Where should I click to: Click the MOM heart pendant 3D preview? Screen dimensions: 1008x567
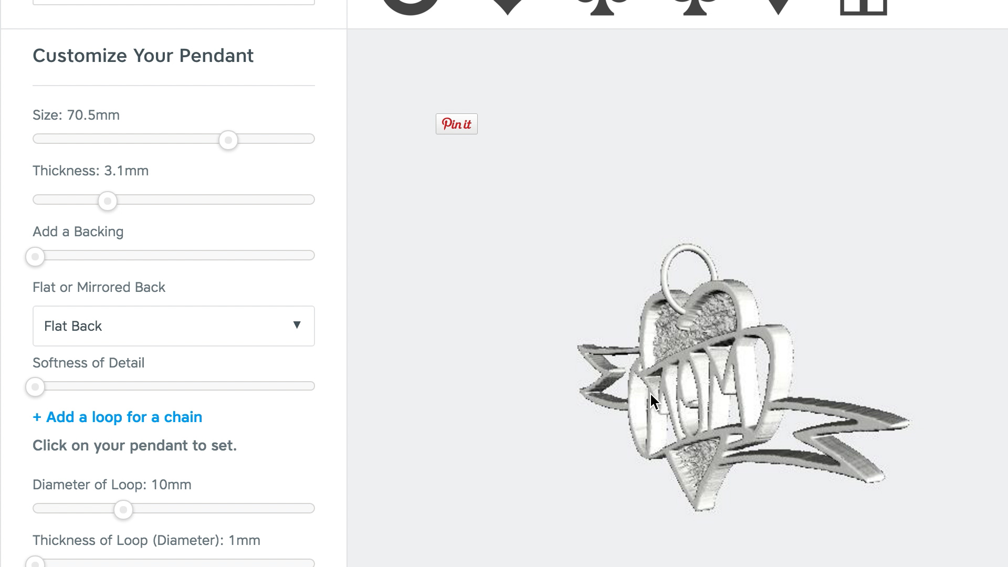point(743,377)
